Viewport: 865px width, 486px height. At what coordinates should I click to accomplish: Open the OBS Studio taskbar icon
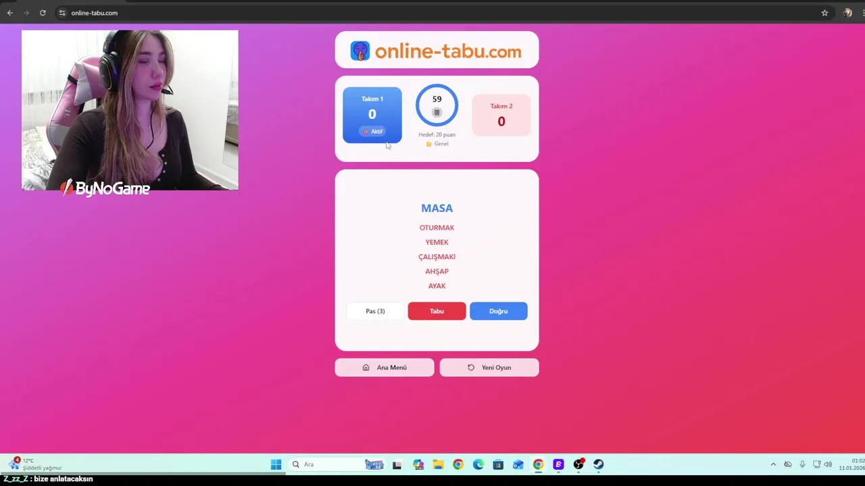(x=578, y=464)
